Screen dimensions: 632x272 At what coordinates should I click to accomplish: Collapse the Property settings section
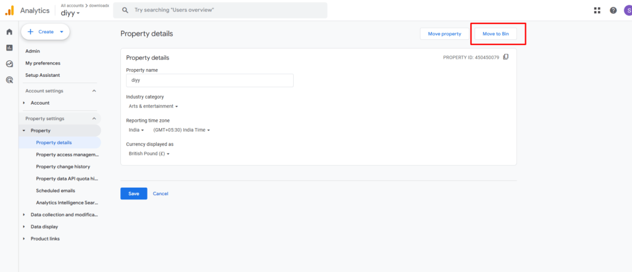click(x=94, y=119)
